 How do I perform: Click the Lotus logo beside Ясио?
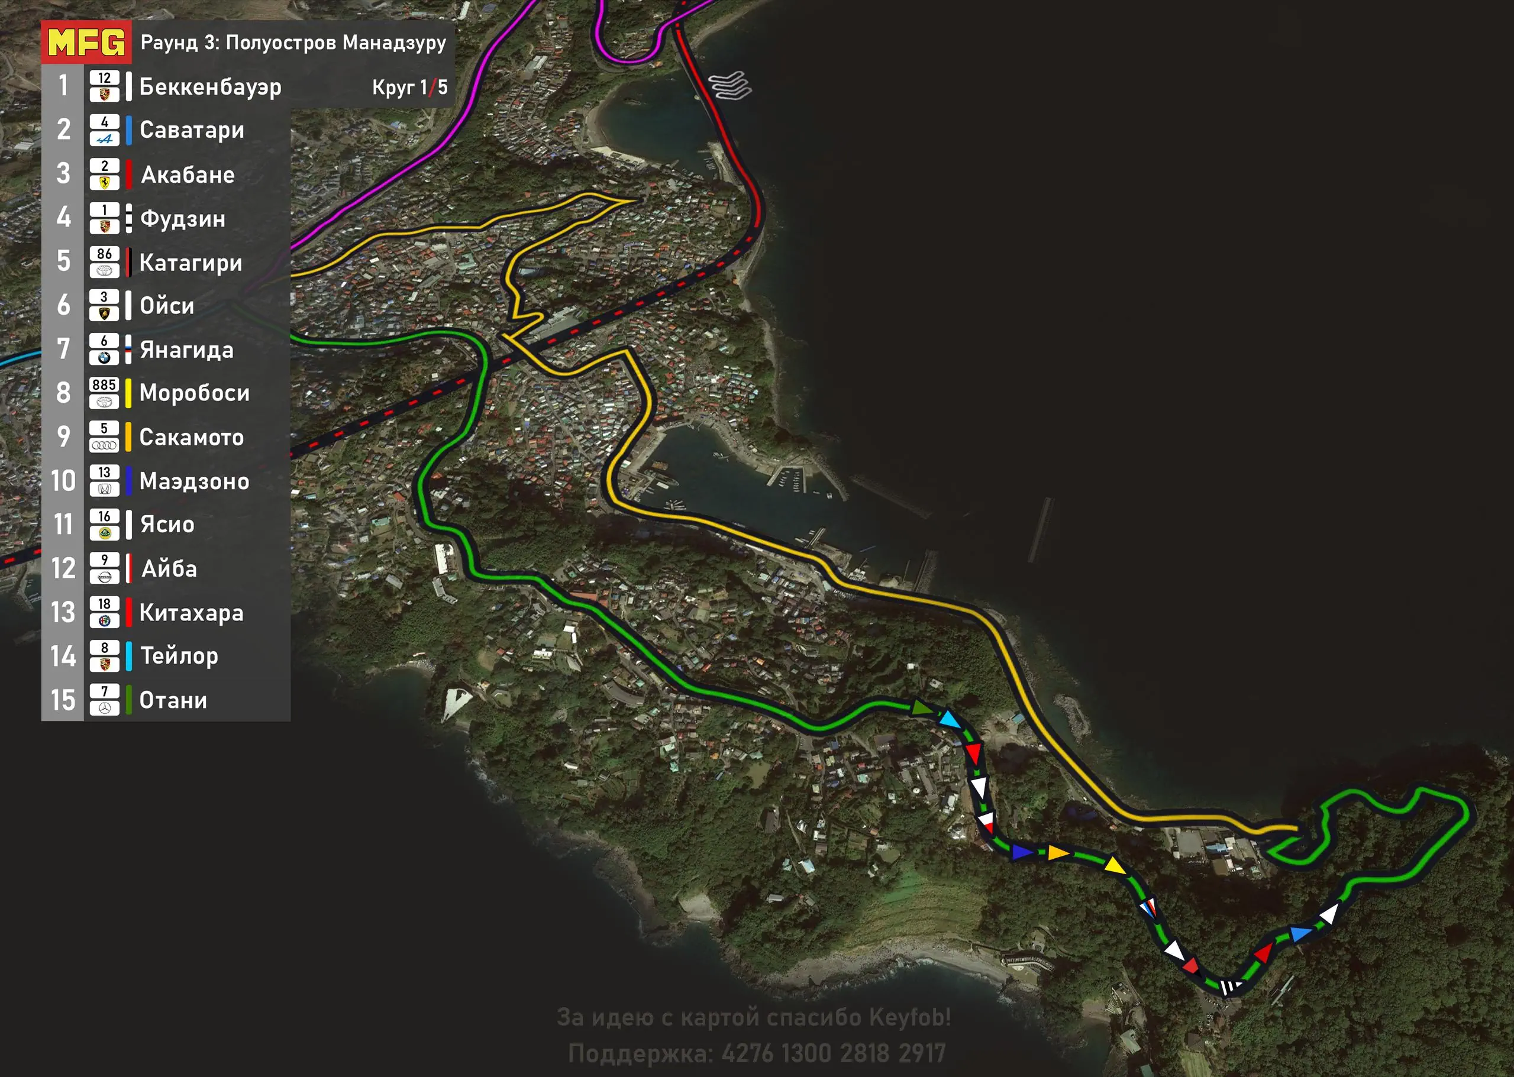pos(104,532)
